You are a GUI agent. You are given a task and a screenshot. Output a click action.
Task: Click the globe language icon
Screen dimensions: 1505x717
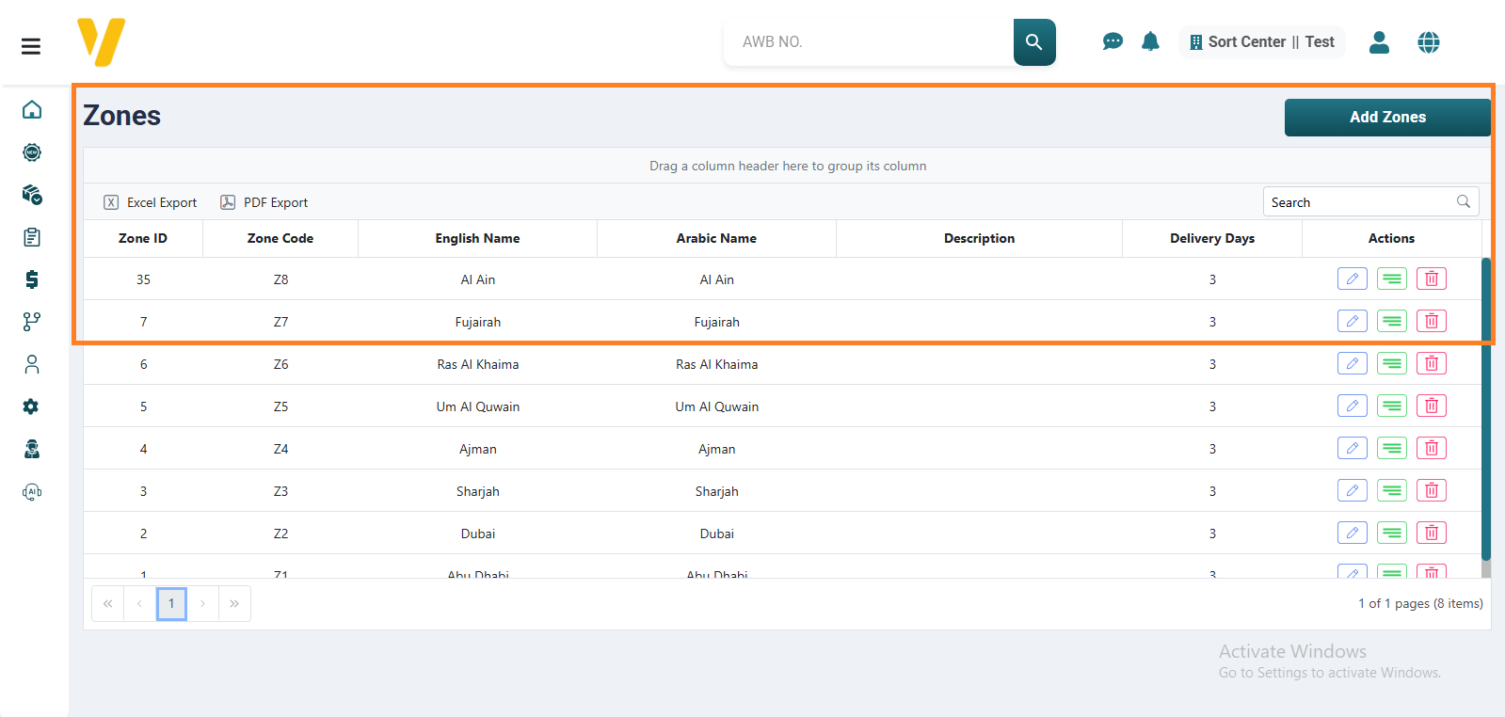[1428, 42]
